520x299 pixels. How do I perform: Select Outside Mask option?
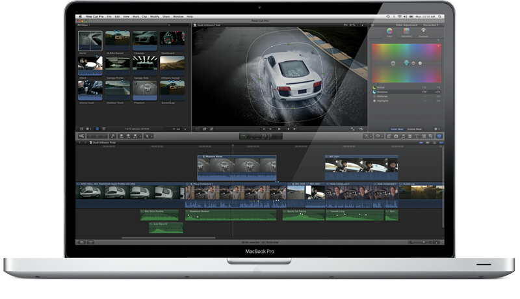point(415,129)
